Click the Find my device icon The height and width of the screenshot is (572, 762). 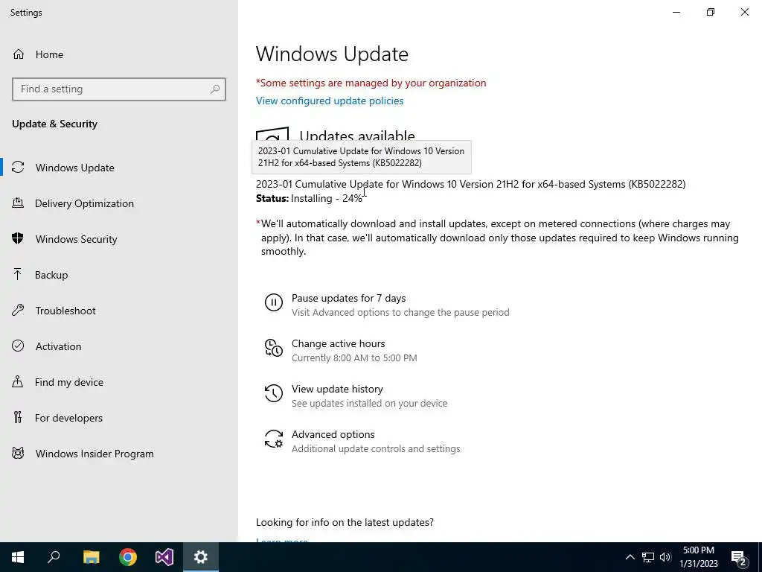(x=18, y=381)
